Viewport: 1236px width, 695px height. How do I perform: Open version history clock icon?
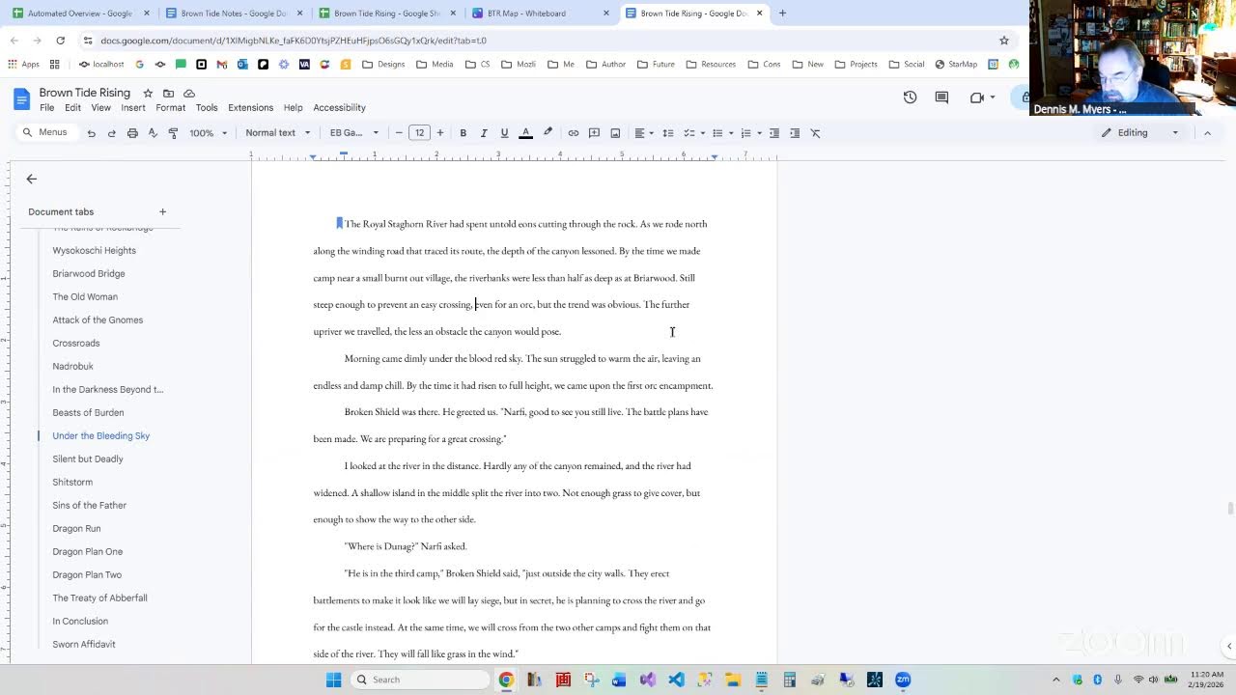click(x=910, y=97)
